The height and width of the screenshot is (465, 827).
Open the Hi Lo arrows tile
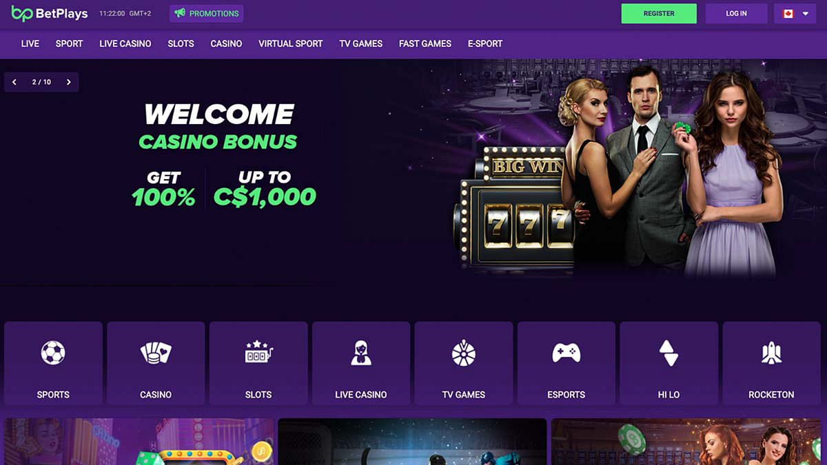[x=668, y=362]
